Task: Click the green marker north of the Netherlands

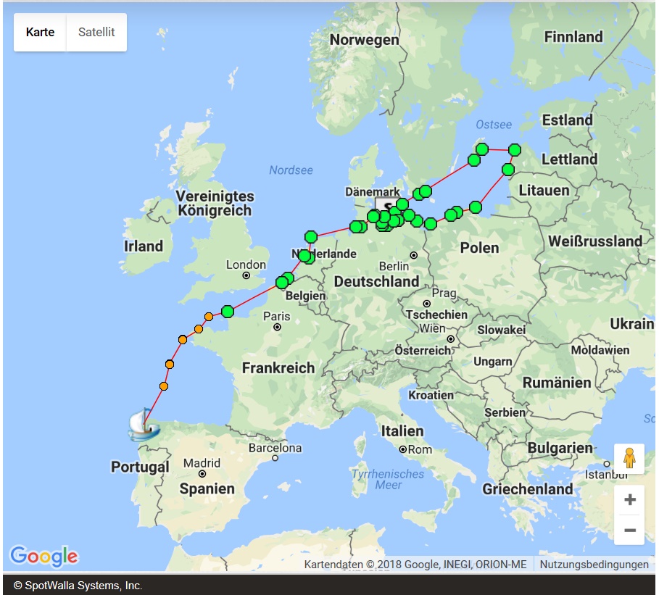Action: (x=311, y=237)
